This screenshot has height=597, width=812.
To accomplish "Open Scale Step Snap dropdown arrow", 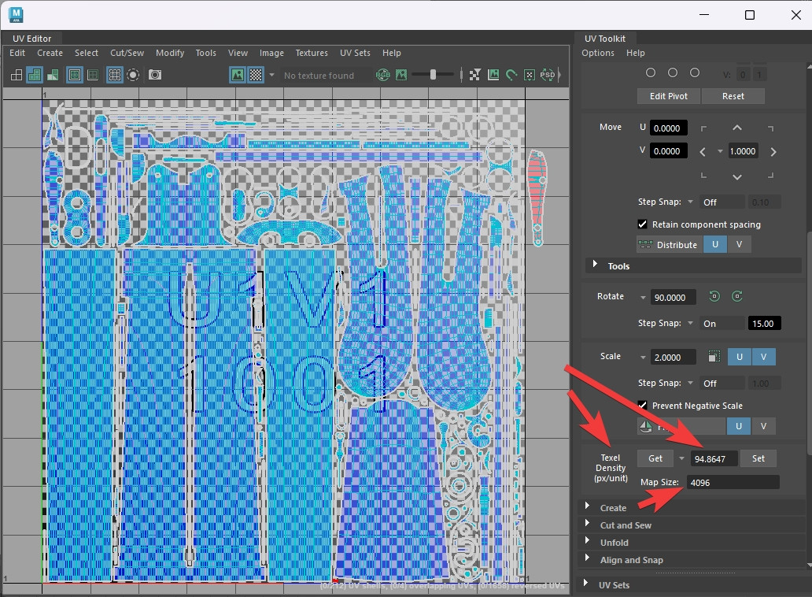I will pos(690,384).
